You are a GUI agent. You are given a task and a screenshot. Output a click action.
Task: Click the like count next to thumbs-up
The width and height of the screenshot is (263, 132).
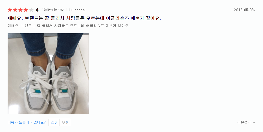(56, 122)
